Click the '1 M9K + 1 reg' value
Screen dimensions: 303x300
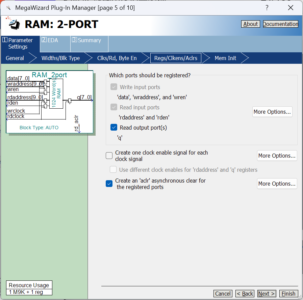tap(26, 292)
